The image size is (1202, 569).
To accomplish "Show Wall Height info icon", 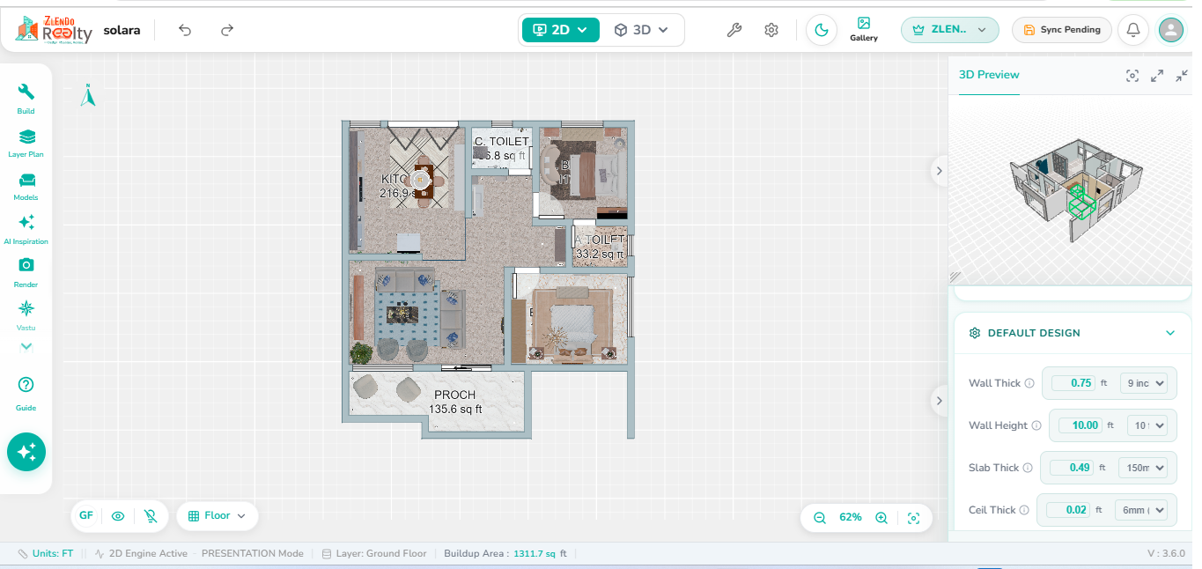I will click(x=1036, y=425).
